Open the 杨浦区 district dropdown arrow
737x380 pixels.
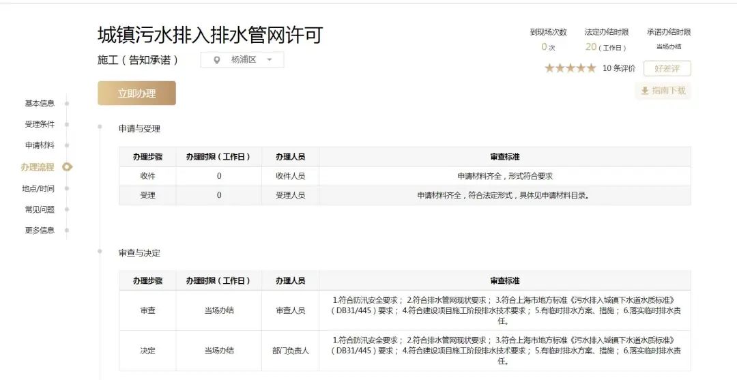[270, 60]
